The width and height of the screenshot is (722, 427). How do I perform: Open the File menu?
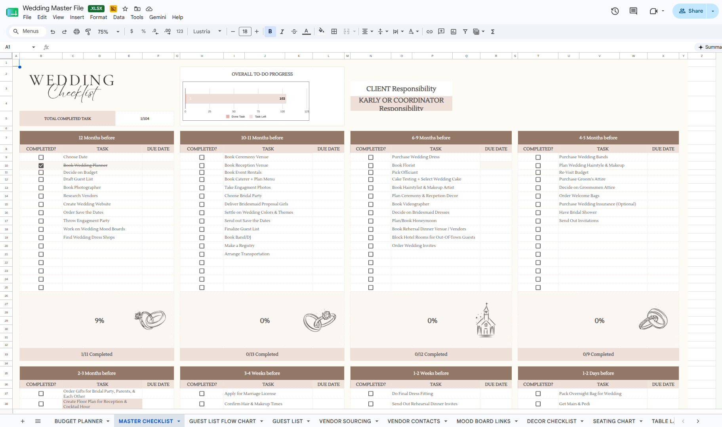(x=27, y=17)
